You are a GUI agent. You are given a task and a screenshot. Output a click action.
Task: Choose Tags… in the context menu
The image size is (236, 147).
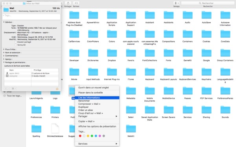(97, 132)
